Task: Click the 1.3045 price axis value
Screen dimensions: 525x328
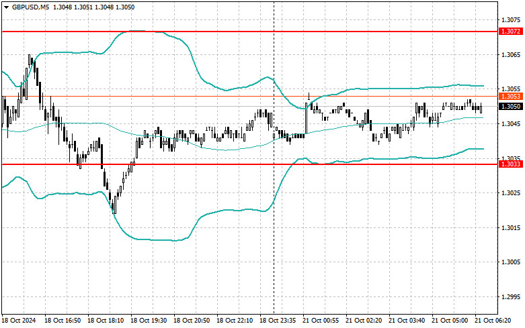Action: 511,124
